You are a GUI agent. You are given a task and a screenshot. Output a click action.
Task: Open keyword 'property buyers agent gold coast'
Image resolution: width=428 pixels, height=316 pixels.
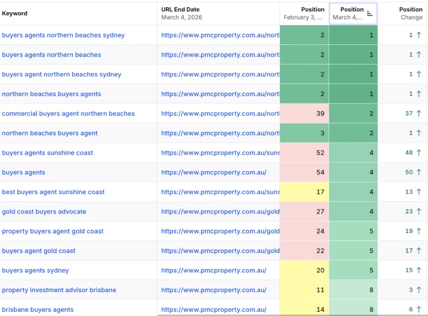coord(53,231)
